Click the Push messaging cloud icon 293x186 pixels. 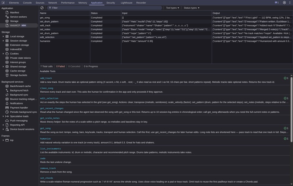(x=7, y=121)
